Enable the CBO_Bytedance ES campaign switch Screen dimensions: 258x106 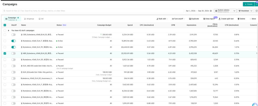[13, 35]
